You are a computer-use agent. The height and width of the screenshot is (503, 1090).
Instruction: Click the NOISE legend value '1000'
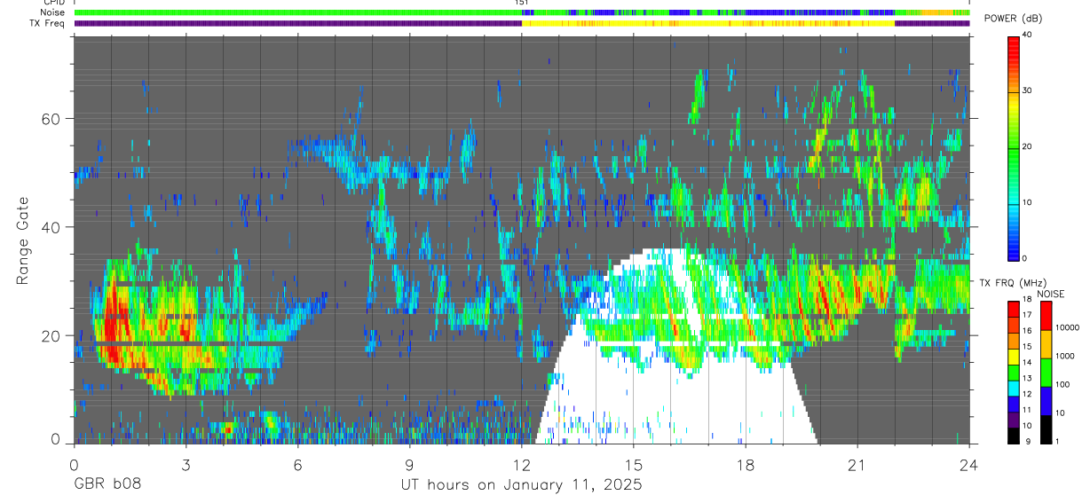[x=1066, y=357]
